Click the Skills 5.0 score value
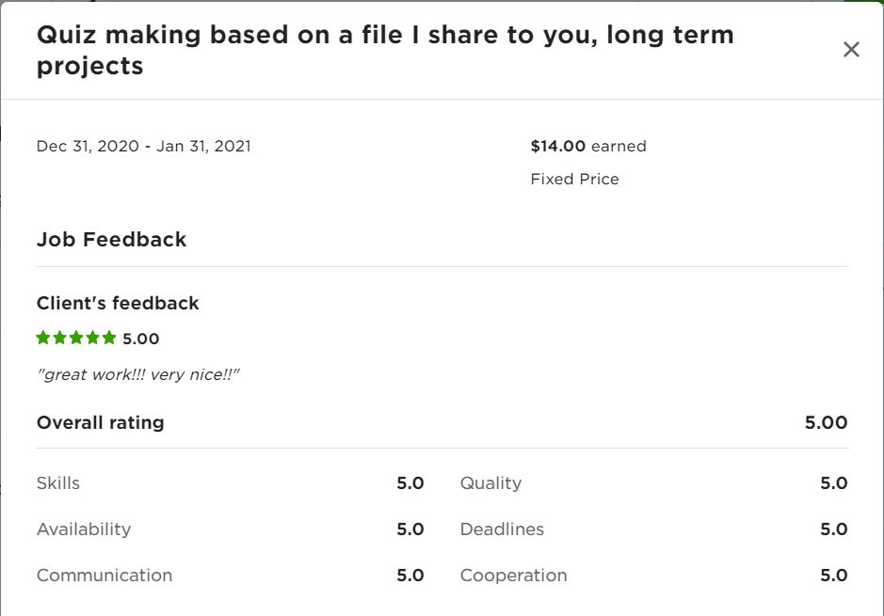884x616 pixels. pyautogui.click(x=410, y=483)
